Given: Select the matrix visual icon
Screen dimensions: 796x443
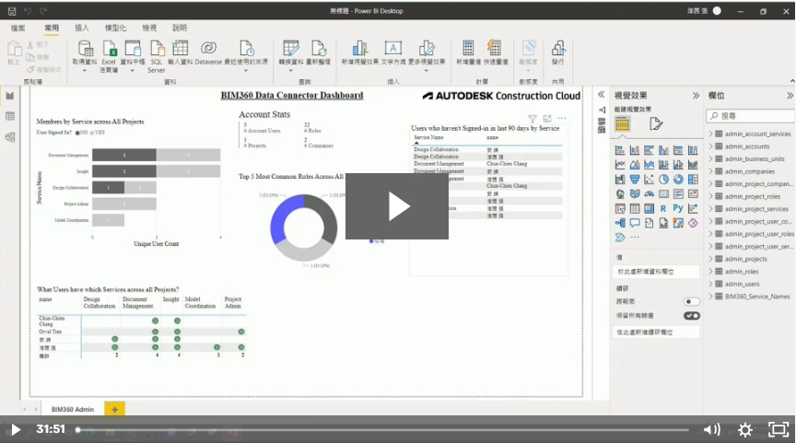Looking at the screenshot, I should (649, 208).
